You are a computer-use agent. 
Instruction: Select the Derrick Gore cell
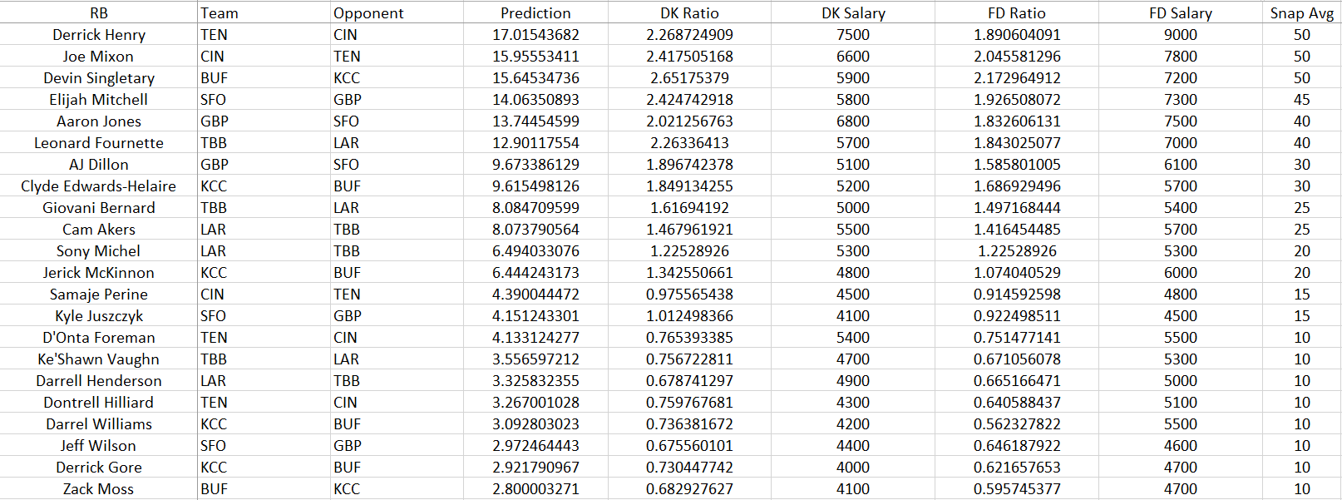[x=98, y=467]
